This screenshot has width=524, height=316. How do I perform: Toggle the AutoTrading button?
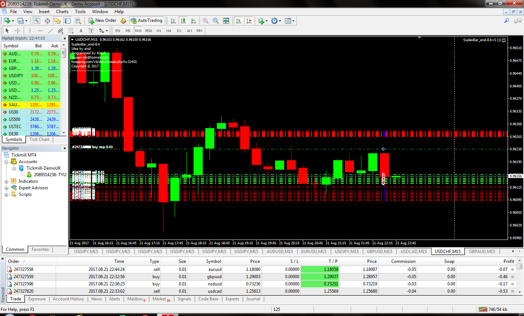point(146,21)
